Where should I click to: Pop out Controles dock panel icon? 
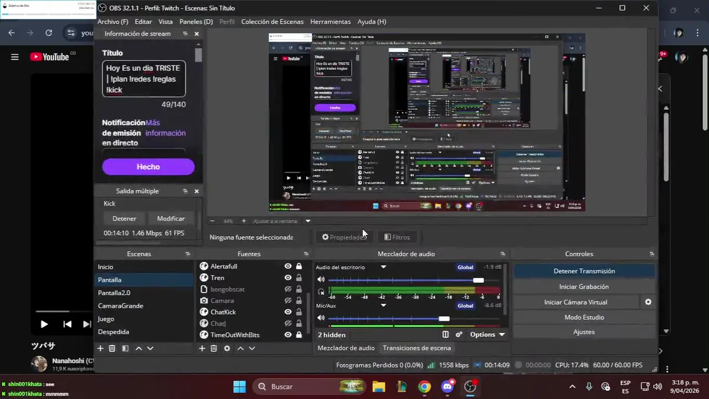651,254
